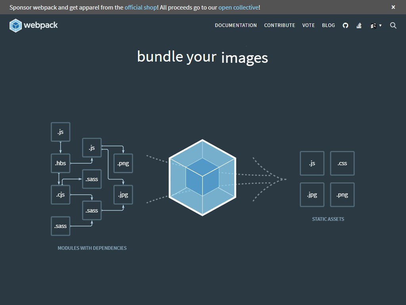Click the .jpg box in modules diagram
This screenshot has width=406, height=305.
pyautogui.click(x=123, y=195)
